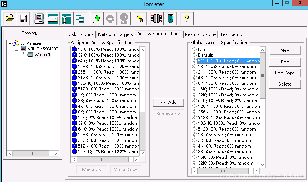Image resolution: width=308 pixels, height=182 pixels.
Task: Save the test configuration file
Action: click(x=23, y=19)
